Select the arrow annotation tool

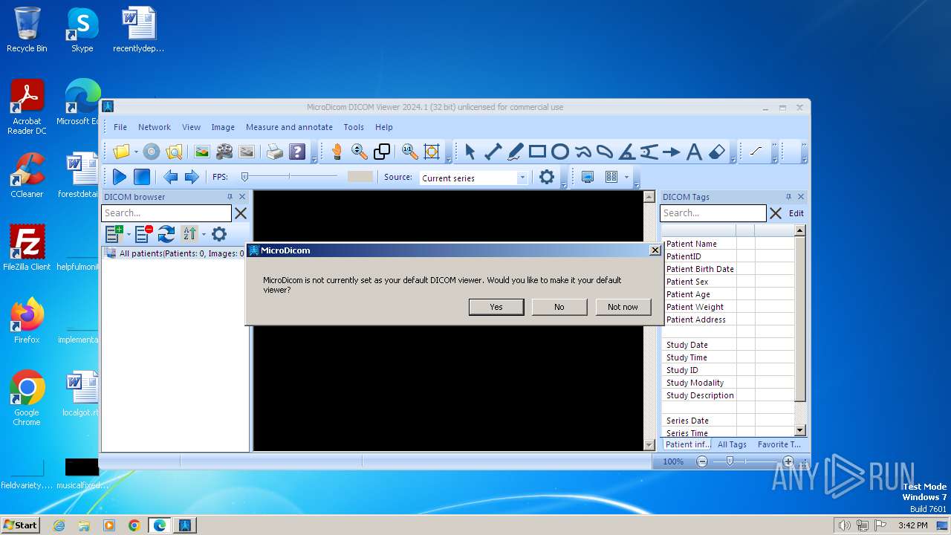[671, 152]
